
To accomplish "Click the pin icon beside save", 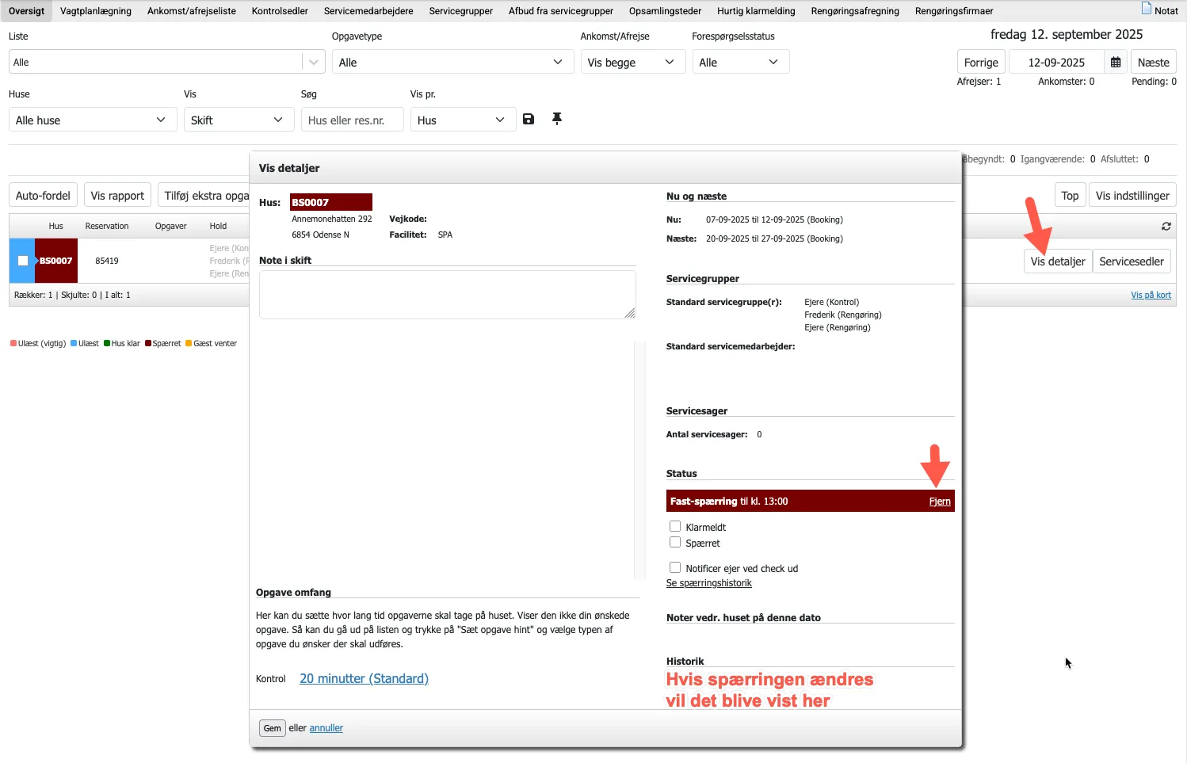I will tap(557, 119).
